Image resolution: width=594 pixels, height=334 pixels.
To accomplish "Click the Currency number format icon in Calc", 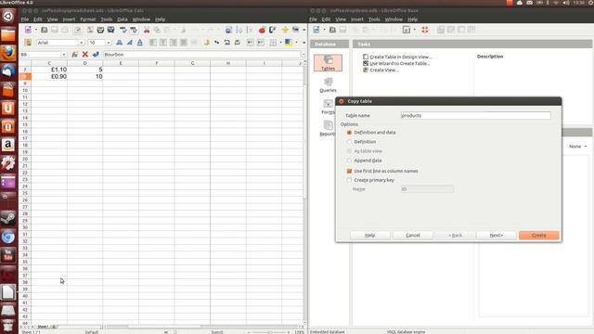I will pos(206,43).
